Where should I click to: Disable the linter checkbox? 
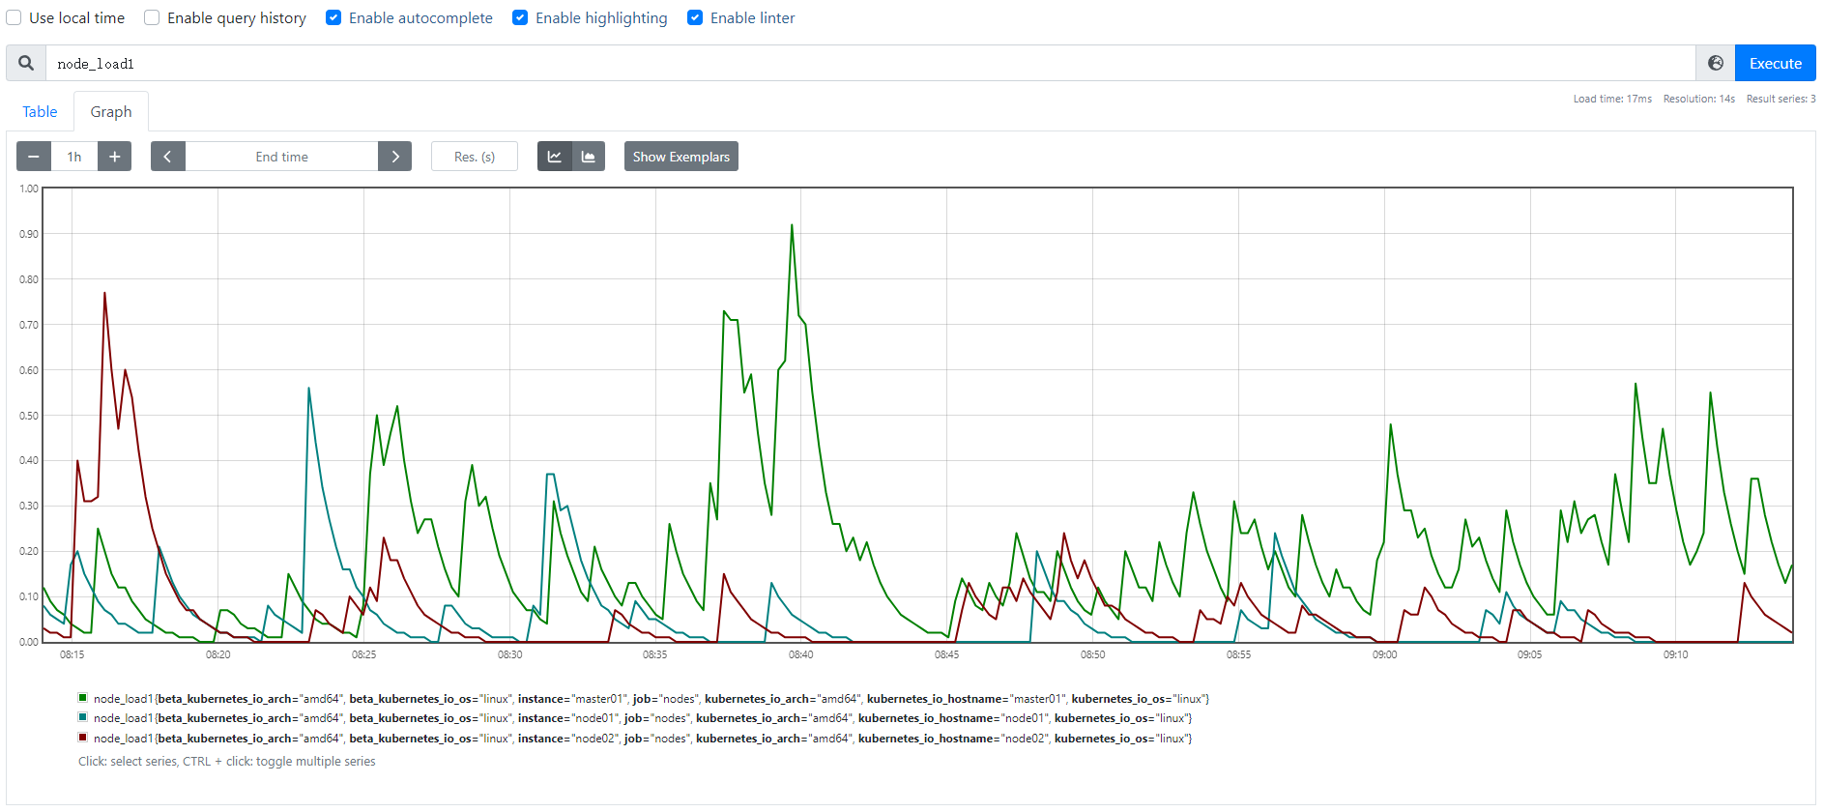695,17
